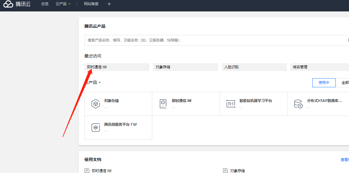This screenshot has width=349, height=173.
Task: Switch to the 使用中 tab
Action: coord(324,83)
